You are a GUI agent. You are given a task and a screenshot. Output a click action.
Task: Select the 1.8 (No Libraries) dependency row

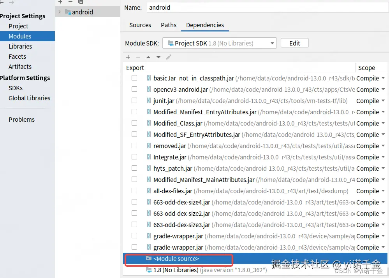click(255, 270)
